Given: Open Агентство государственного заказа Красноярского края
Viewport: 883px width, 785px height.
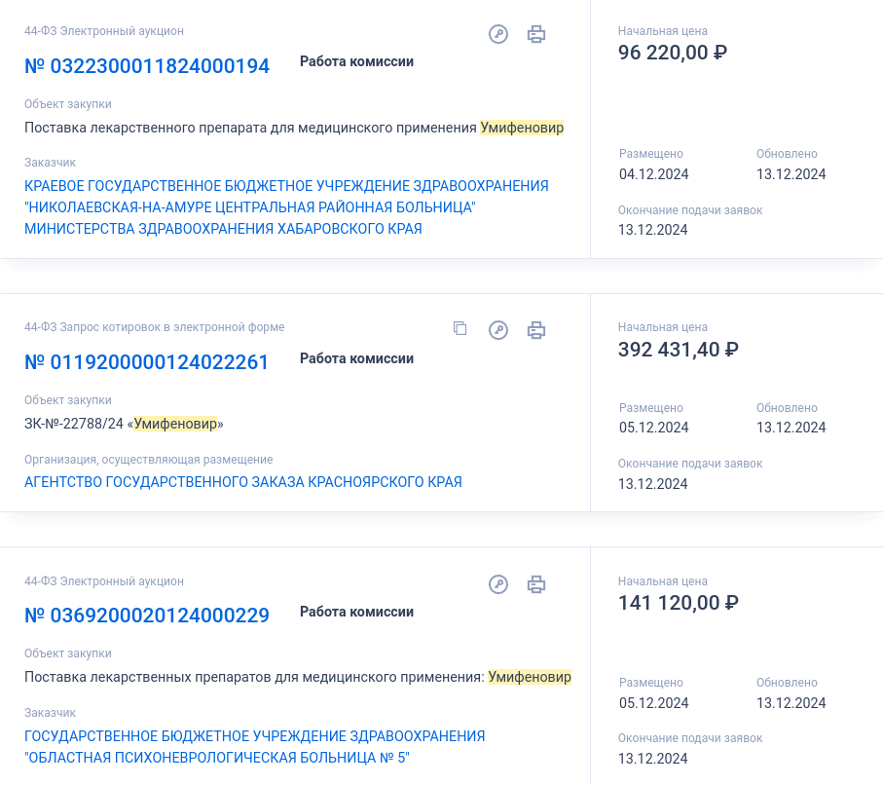Looking at the screenshot, I should click(242, 482).
